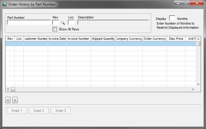This screenshot has height=129, width=206.
Task: Click the vertical scrollbar thumb
Action: click(x=198, y=44)
